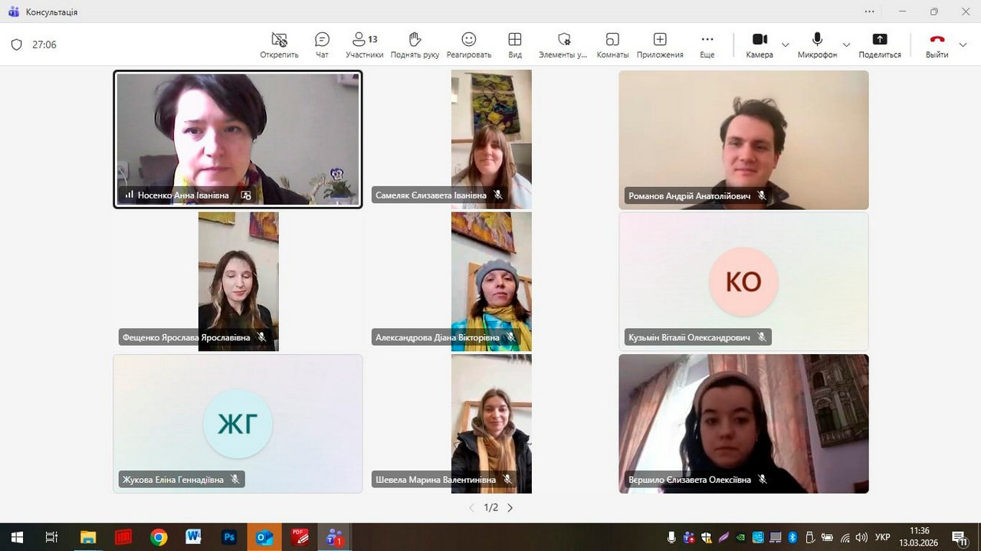Screen dimensions: 981x551
Task: Open Task View in the taskbar
Action: tap(51, 537)
